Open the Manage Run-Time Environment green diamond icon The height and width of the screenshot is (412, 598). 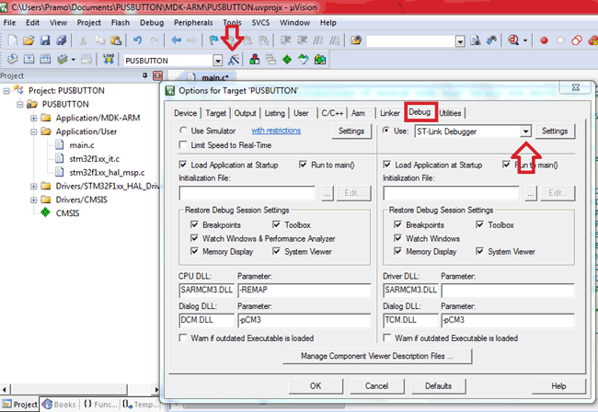point(287,60)
